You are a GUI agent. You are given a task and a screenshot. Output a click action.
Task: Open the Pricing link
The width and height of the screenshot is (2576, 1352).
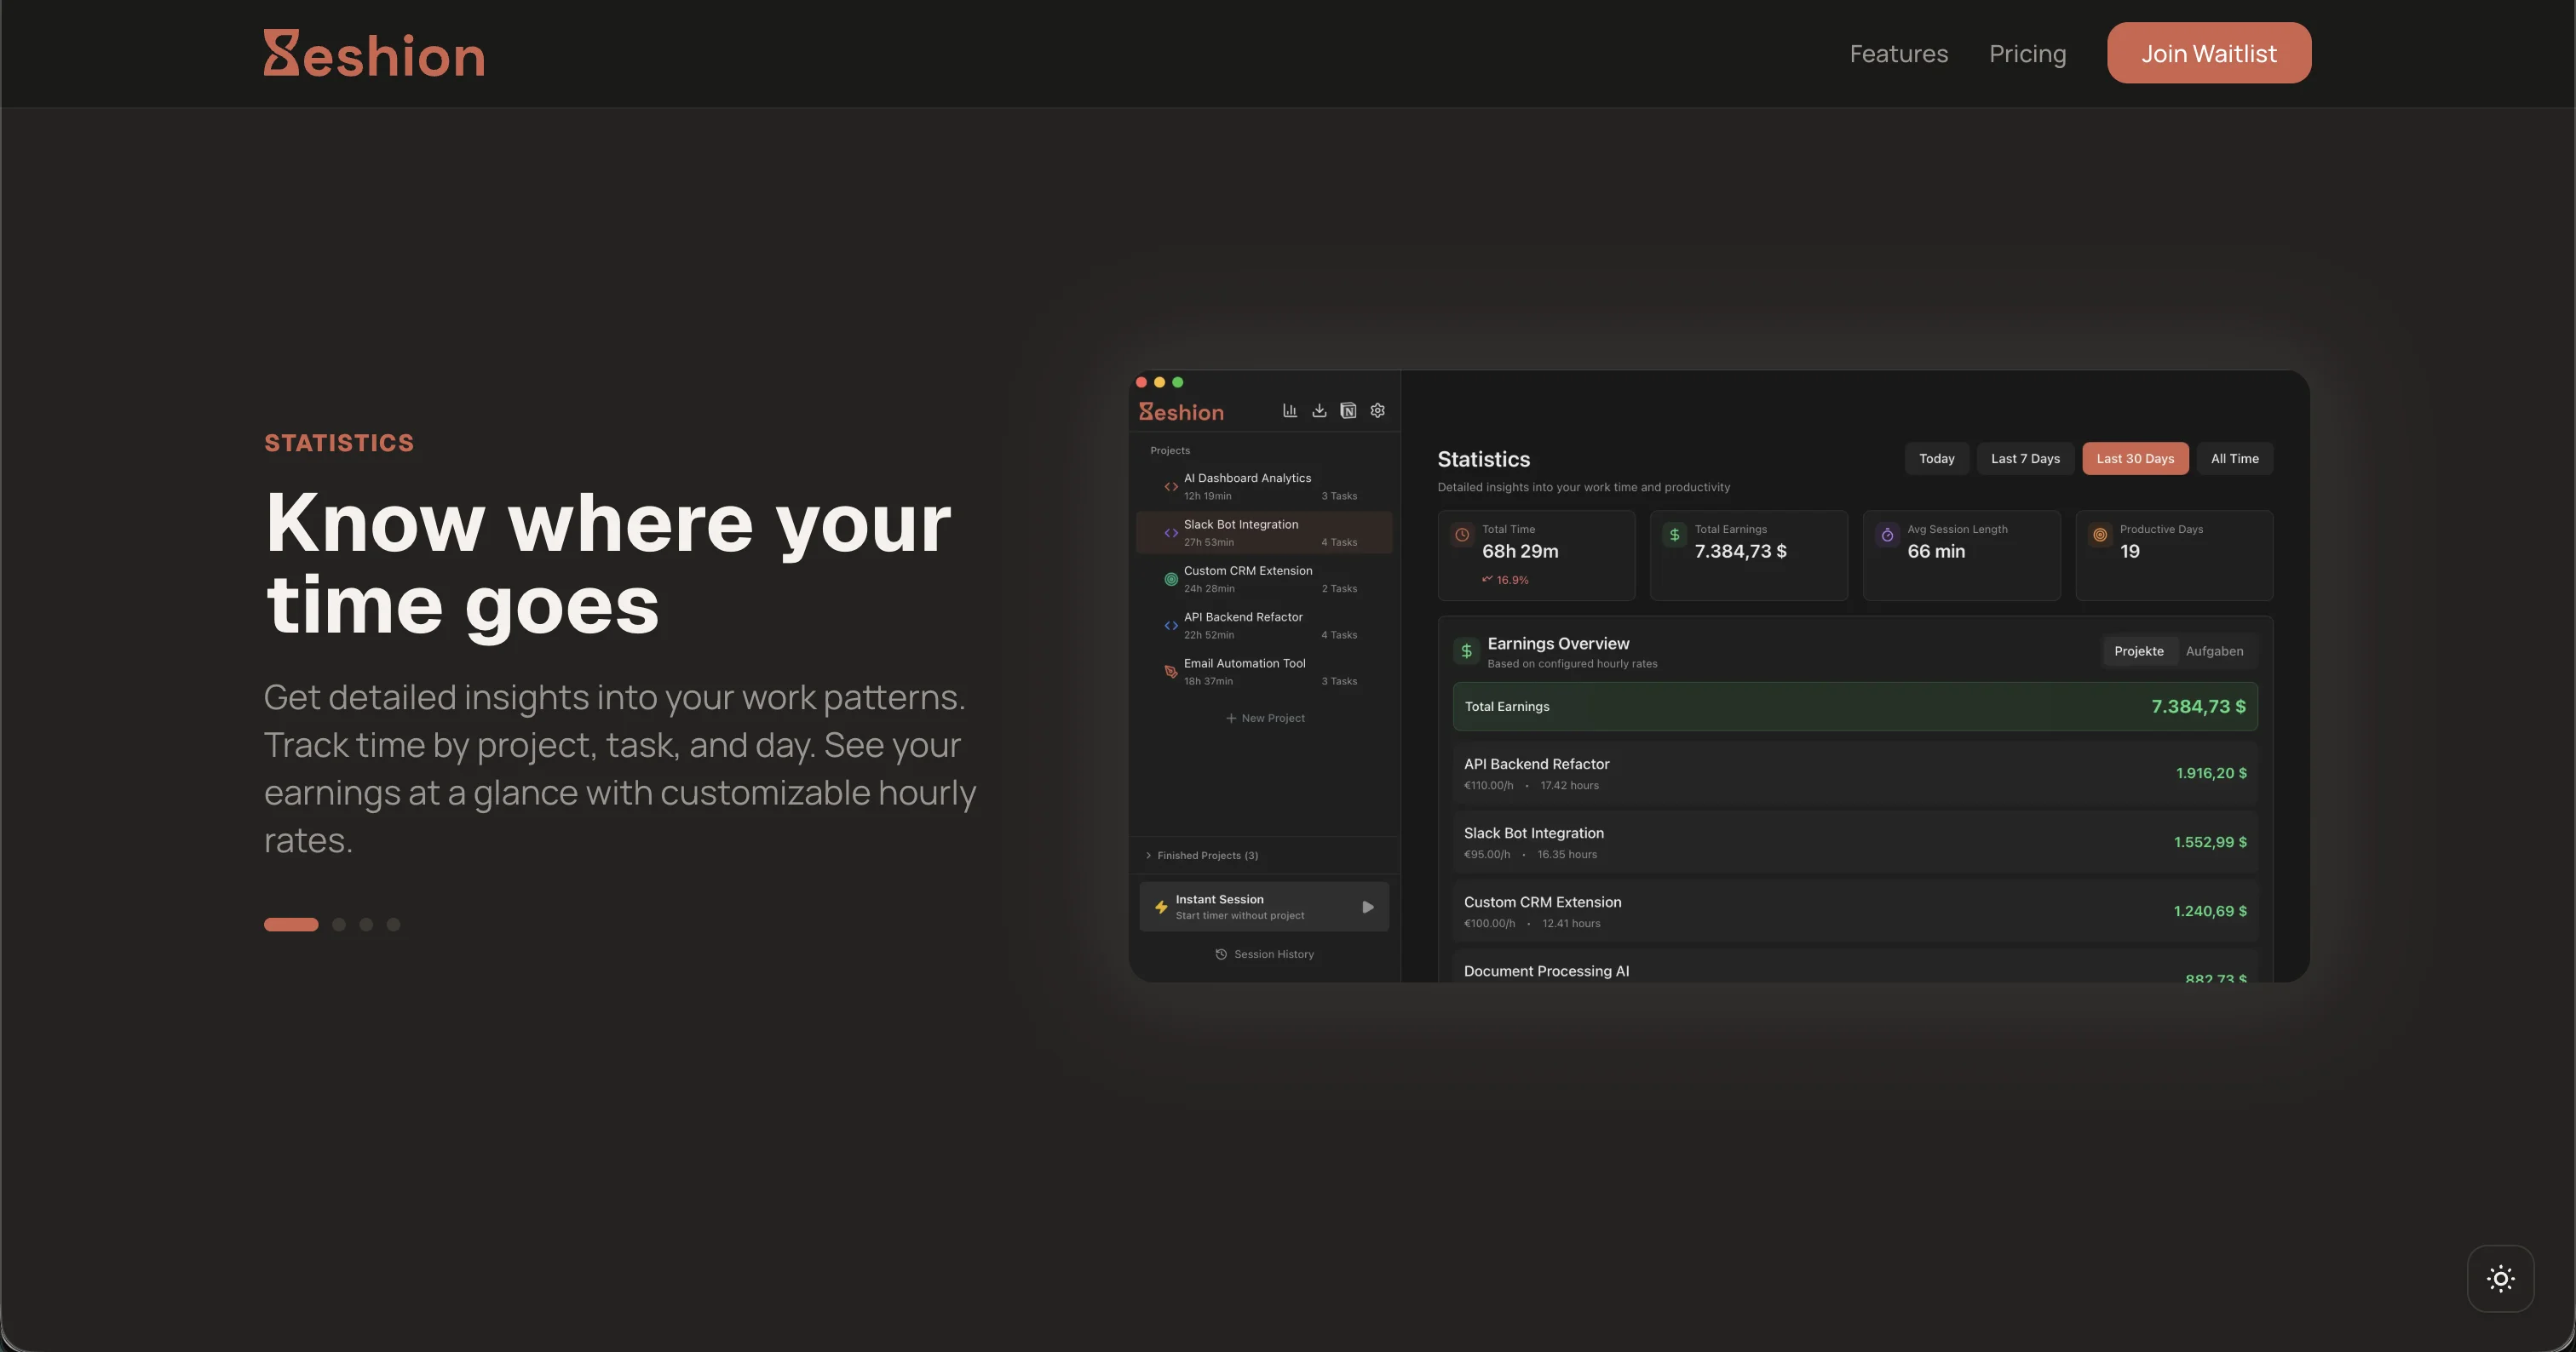(2027, 54)
